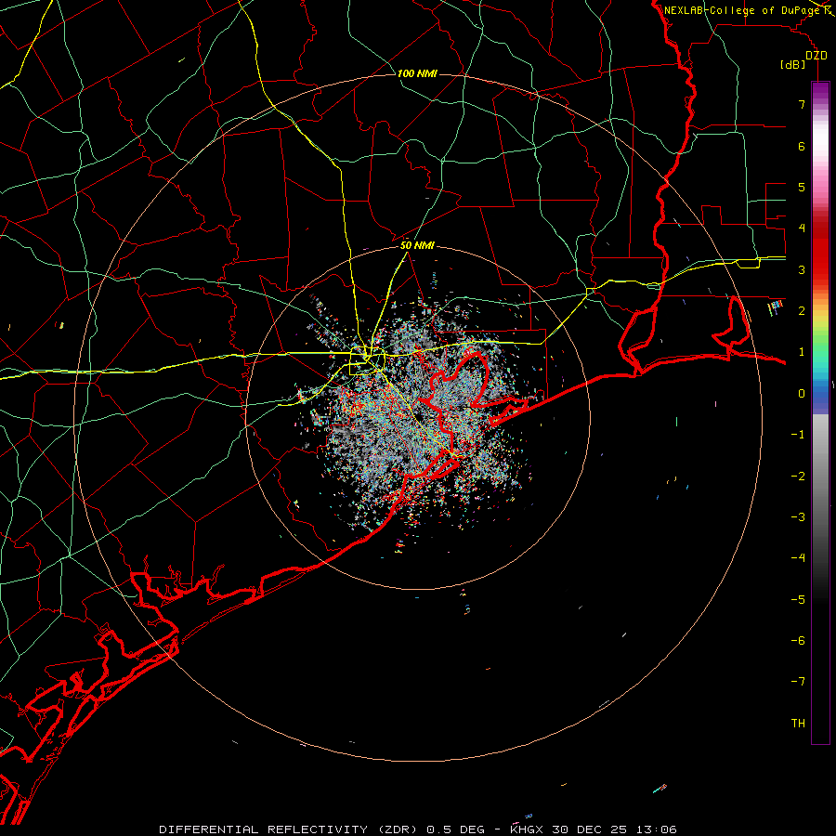Click the "30 DEC 25" date text
The width and height of the screenshot is (836, 836).
(x=592, y=829)
